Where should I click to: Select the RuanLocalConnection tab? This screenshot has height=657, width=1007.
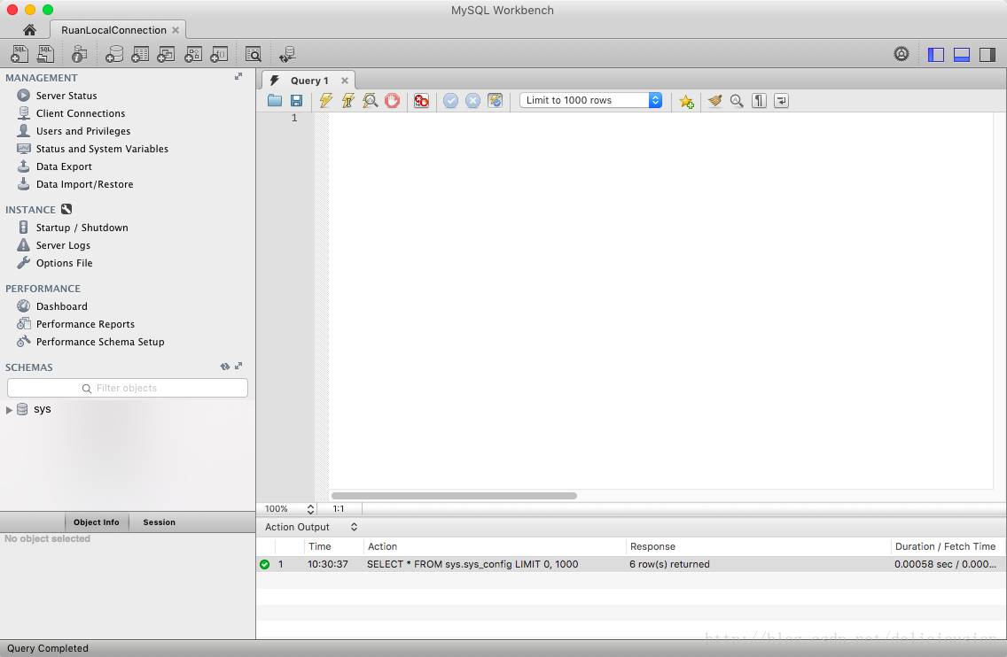[x=113, y=30]
